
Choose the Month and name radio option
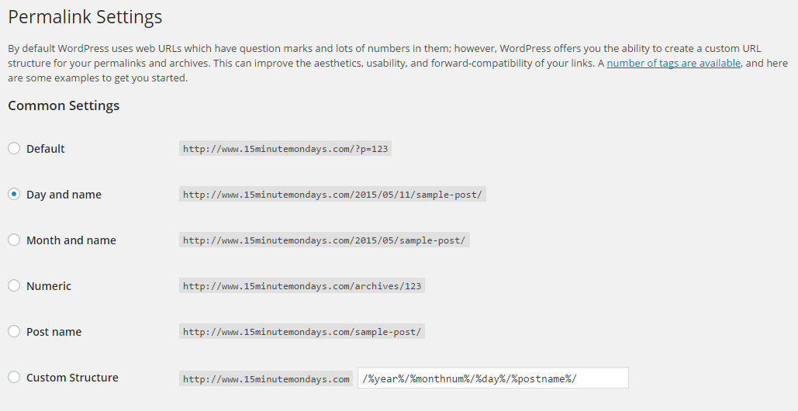[14, 240]
